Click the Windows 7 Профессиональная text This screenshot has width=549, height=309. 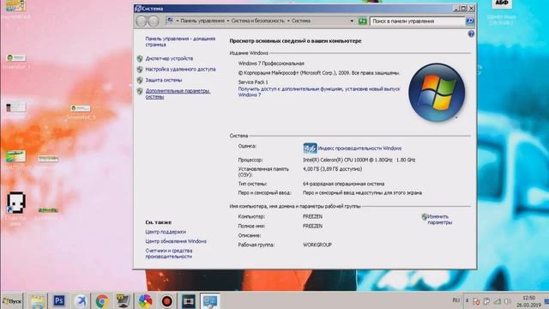(x=271, y=64)
